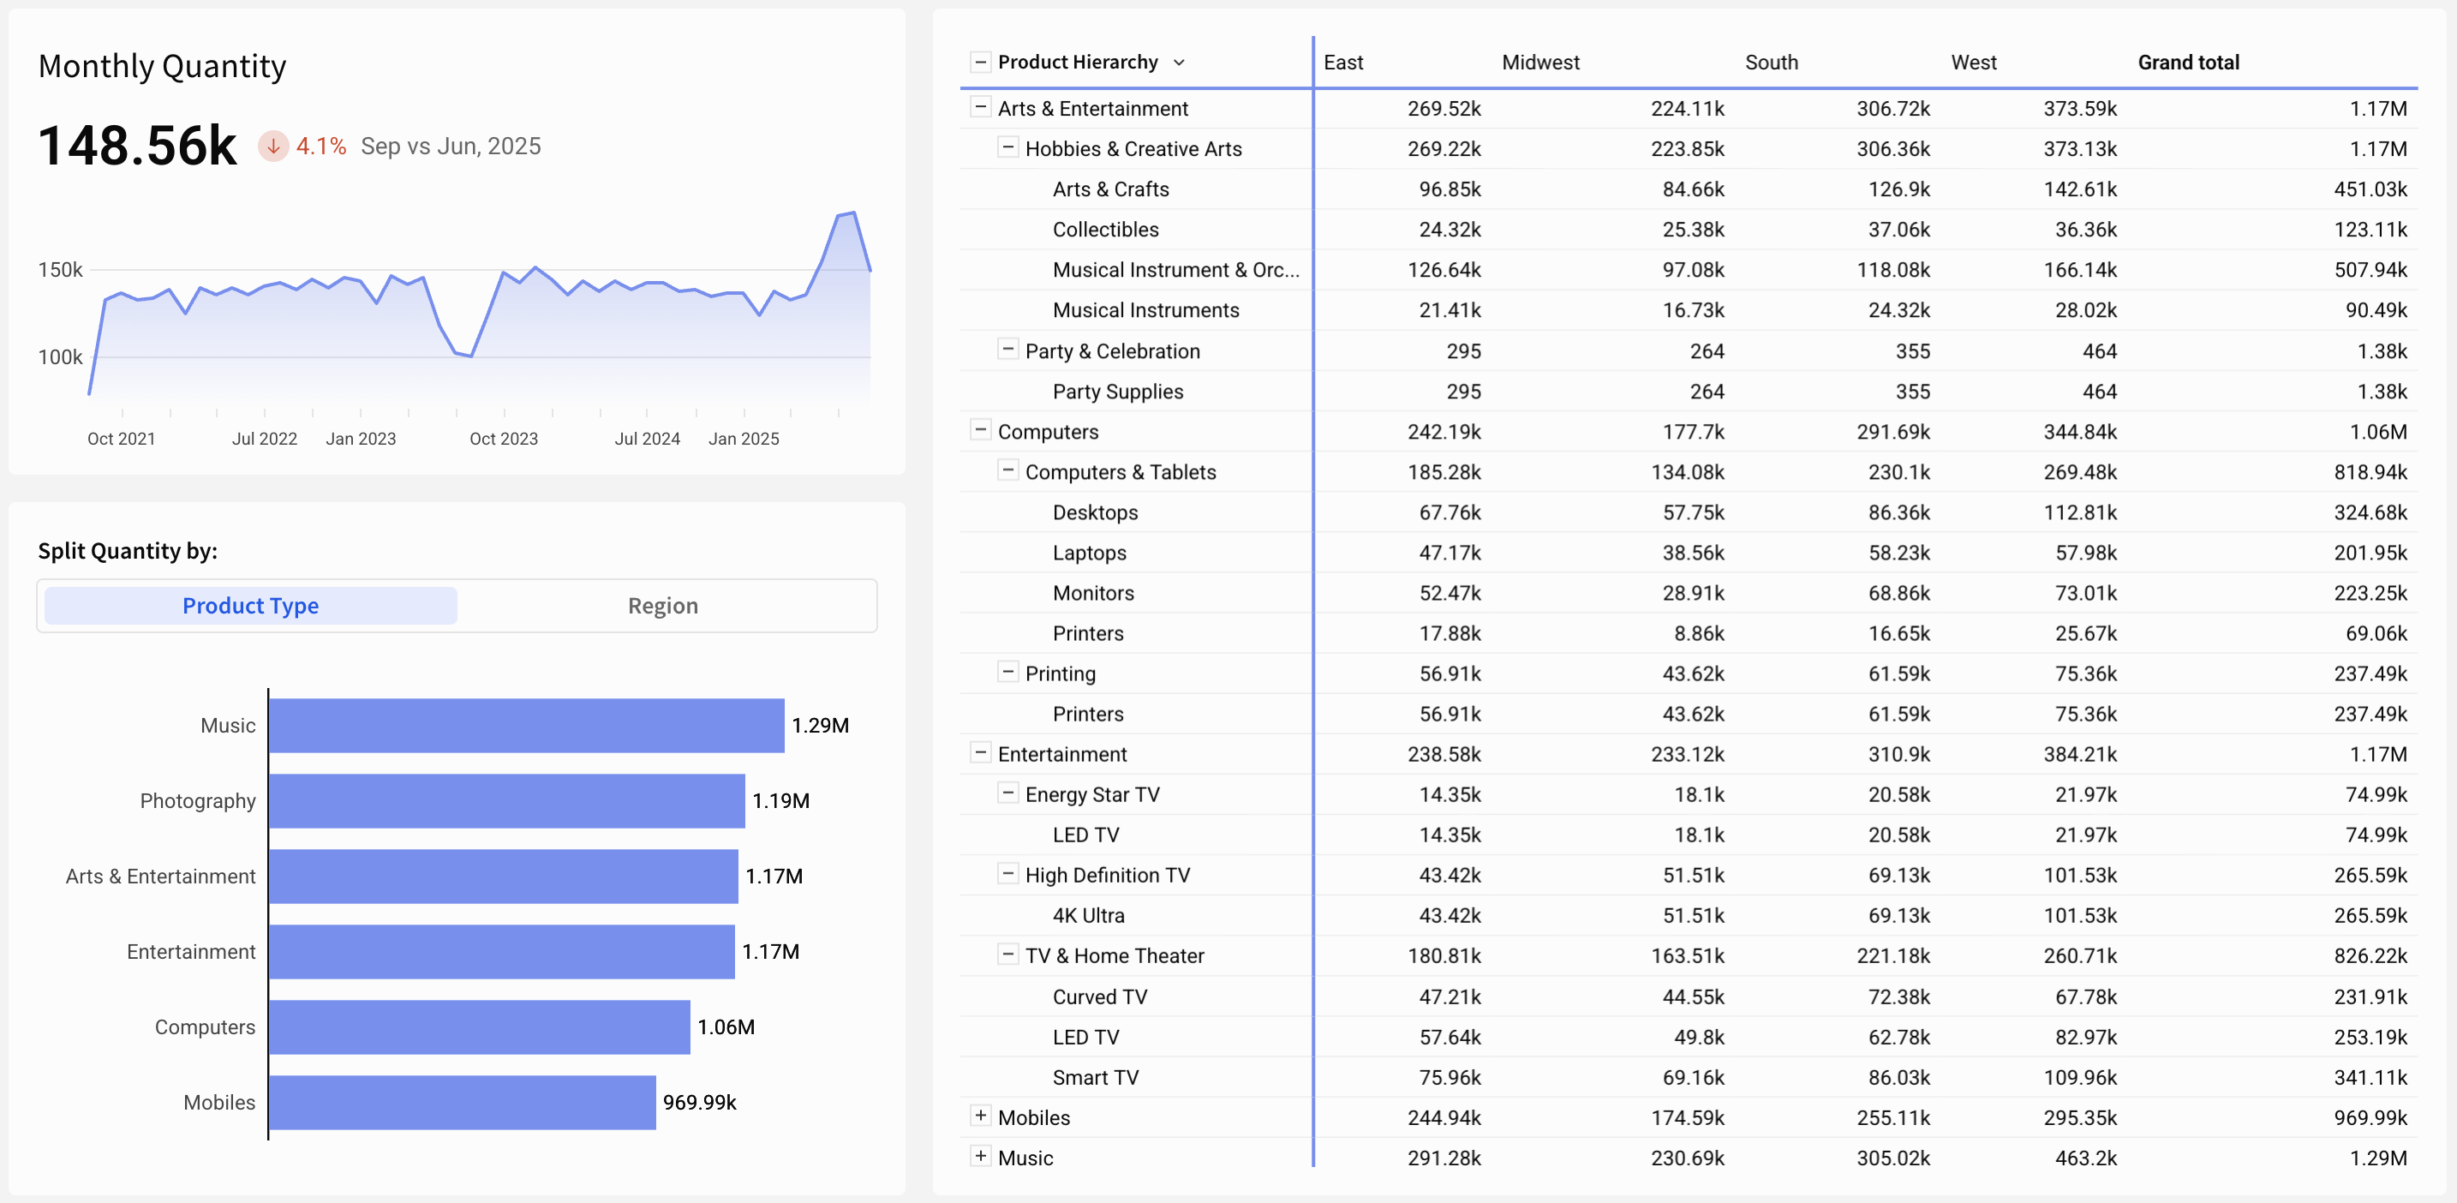
Task: Expand the Music row
Action: (979, 1156)
